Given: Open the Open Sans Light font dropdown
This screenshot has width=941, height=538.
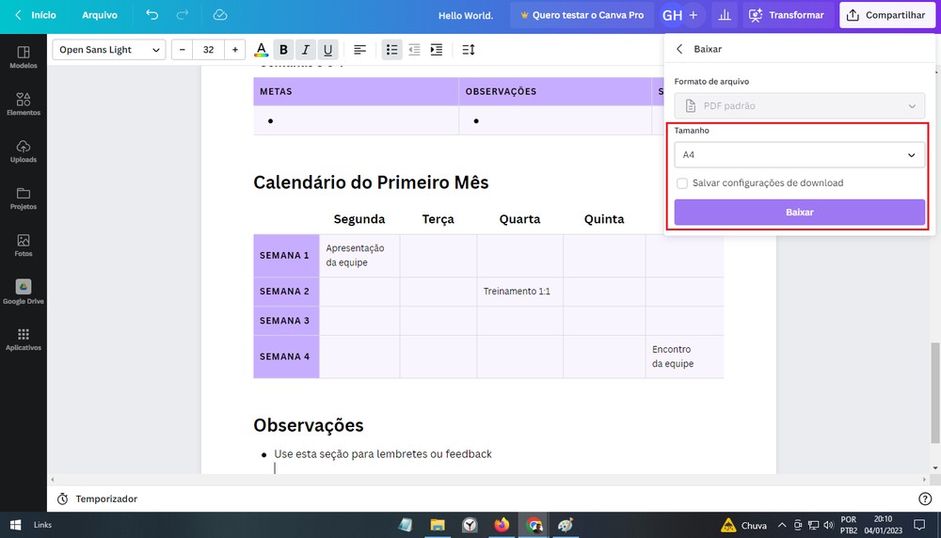Looking at the screenshot, I should 108,50.
